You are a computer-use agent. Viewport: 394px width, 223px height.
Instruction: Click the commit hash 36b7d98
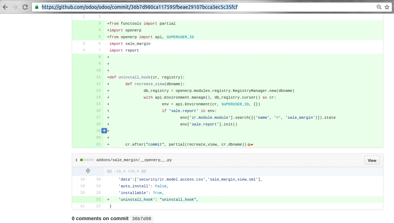tap(141, 219)
